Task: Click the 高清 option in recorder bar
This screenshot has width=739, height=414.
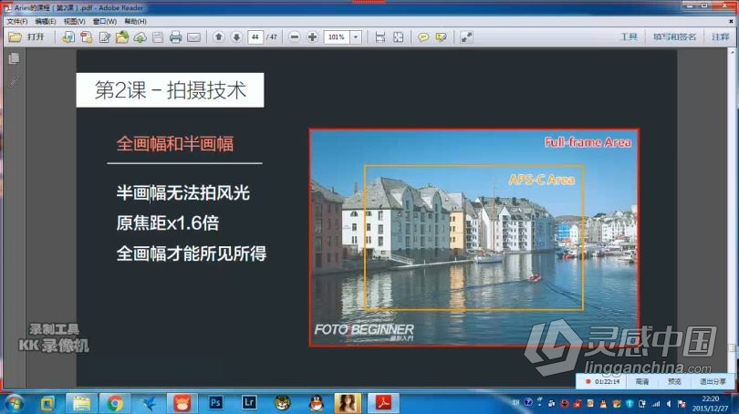Action: 642,381
